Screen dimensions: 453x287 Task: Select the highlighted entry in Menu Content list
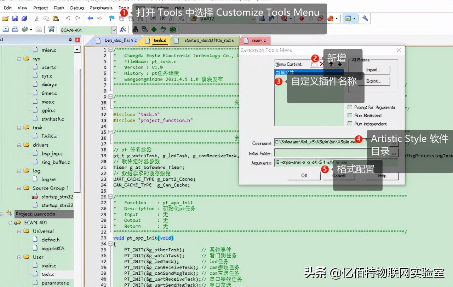coord(309,72)
